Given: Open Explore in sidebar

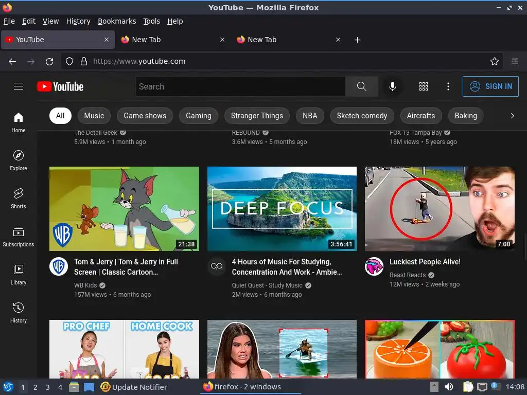Looking at the screenshot, I should (19, 160).
